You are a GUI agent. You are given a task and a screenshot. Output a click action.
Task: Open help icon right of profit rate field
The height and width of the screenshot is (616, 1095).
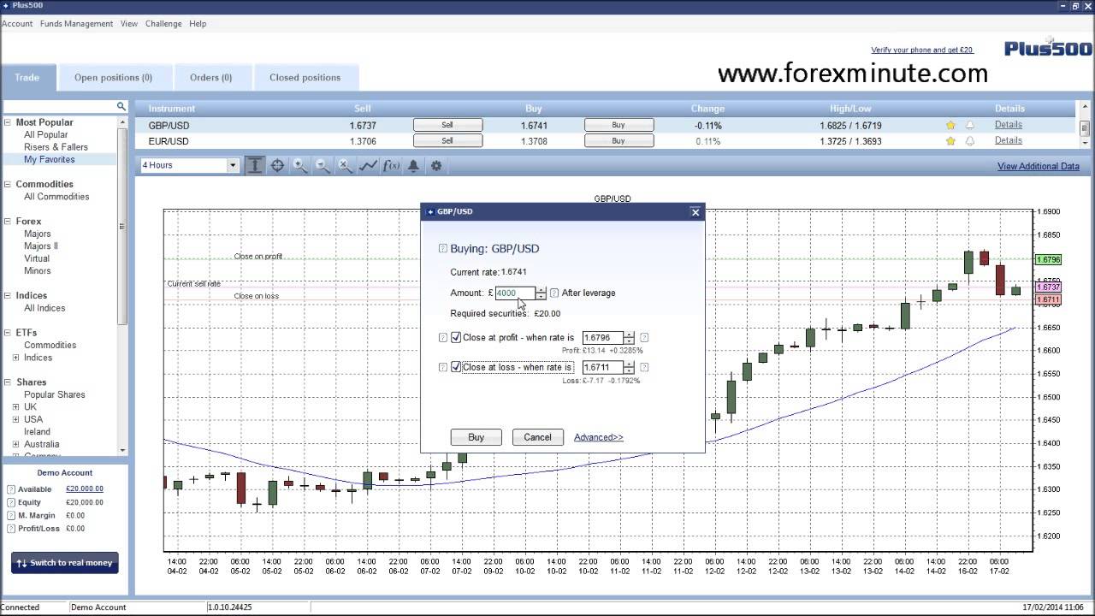(x=644, y=338)
